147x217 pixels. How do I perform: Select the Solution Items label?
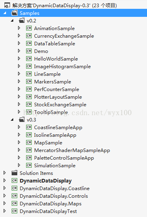(x=36, y=173)
